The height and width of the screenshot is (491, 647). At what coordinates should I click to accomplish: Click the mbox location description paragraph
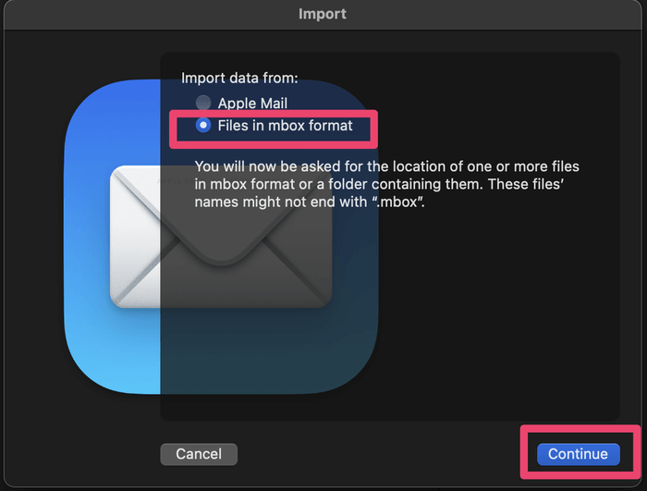[x=386, y=184]
